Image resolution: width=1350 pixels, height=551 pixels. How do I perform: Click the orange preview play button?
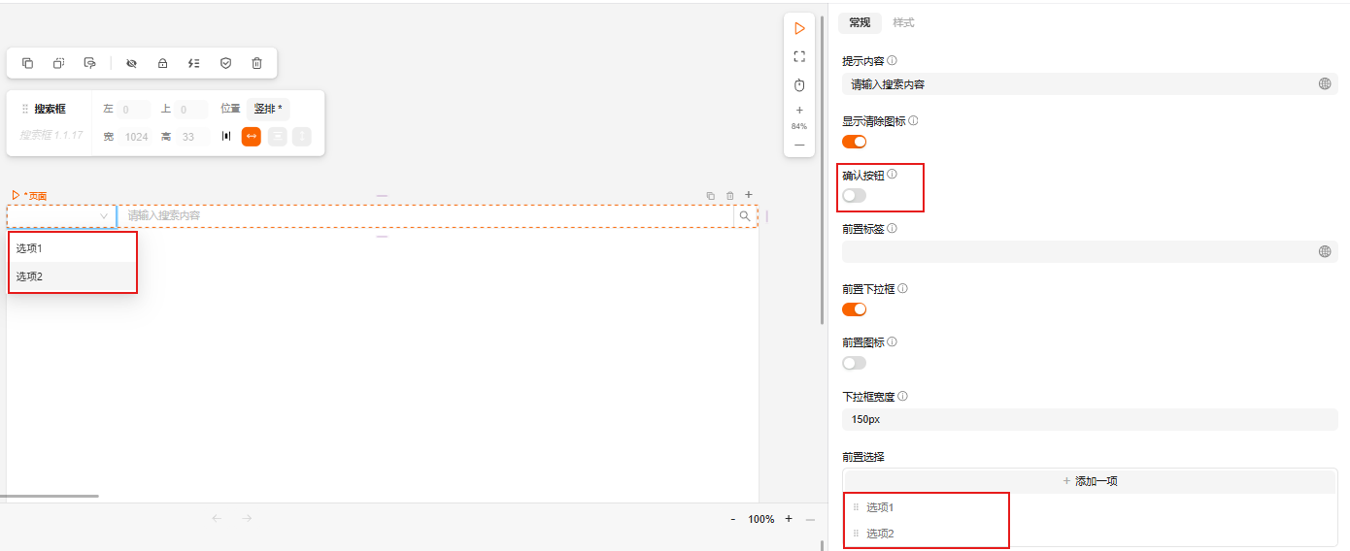(x=799, y=28)
